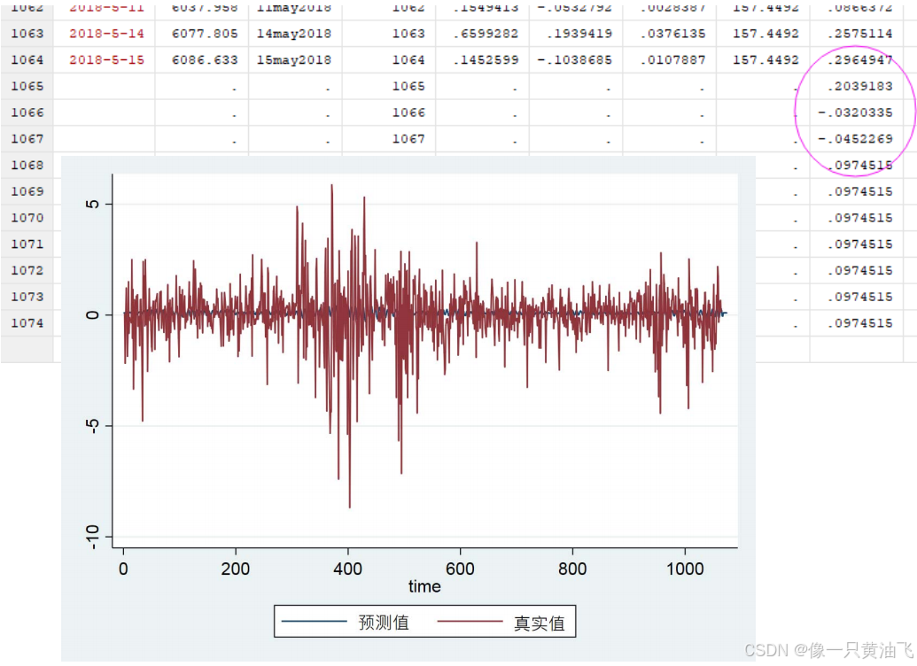Click the cell .0376135

click(x=672, y=34)
